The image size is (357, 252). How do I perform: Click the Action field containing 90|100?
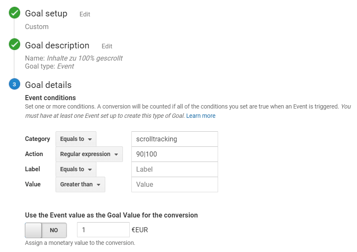(x=174, y=154)
